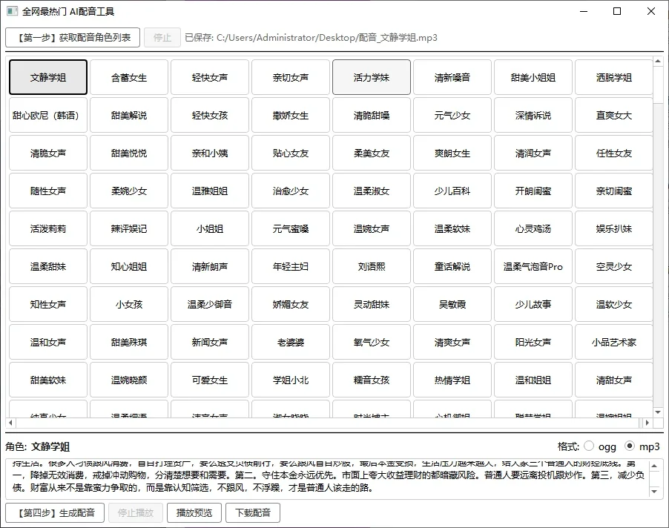The height and width of the screenshot is (528, 669).
Task: Click the 【第一步】获取配音角色列表 button
Action: point(73,38)
